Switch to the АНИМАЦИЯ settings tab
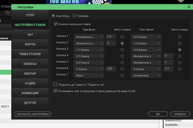Image resolution: width=193 pixels, height=128 pixels. (x=30, y=93)
